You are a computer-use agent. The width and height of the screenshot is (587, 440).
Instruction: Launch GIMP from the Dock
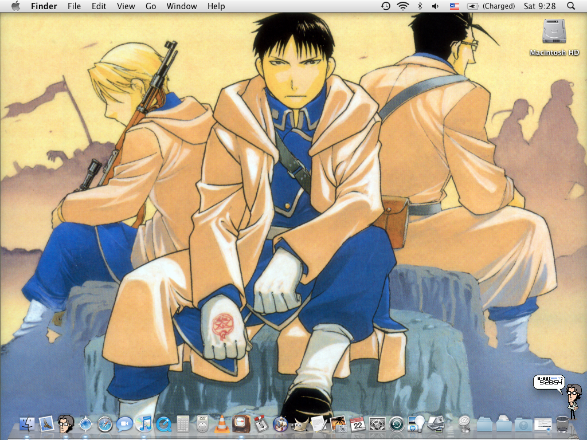click(x=299, y=424)
